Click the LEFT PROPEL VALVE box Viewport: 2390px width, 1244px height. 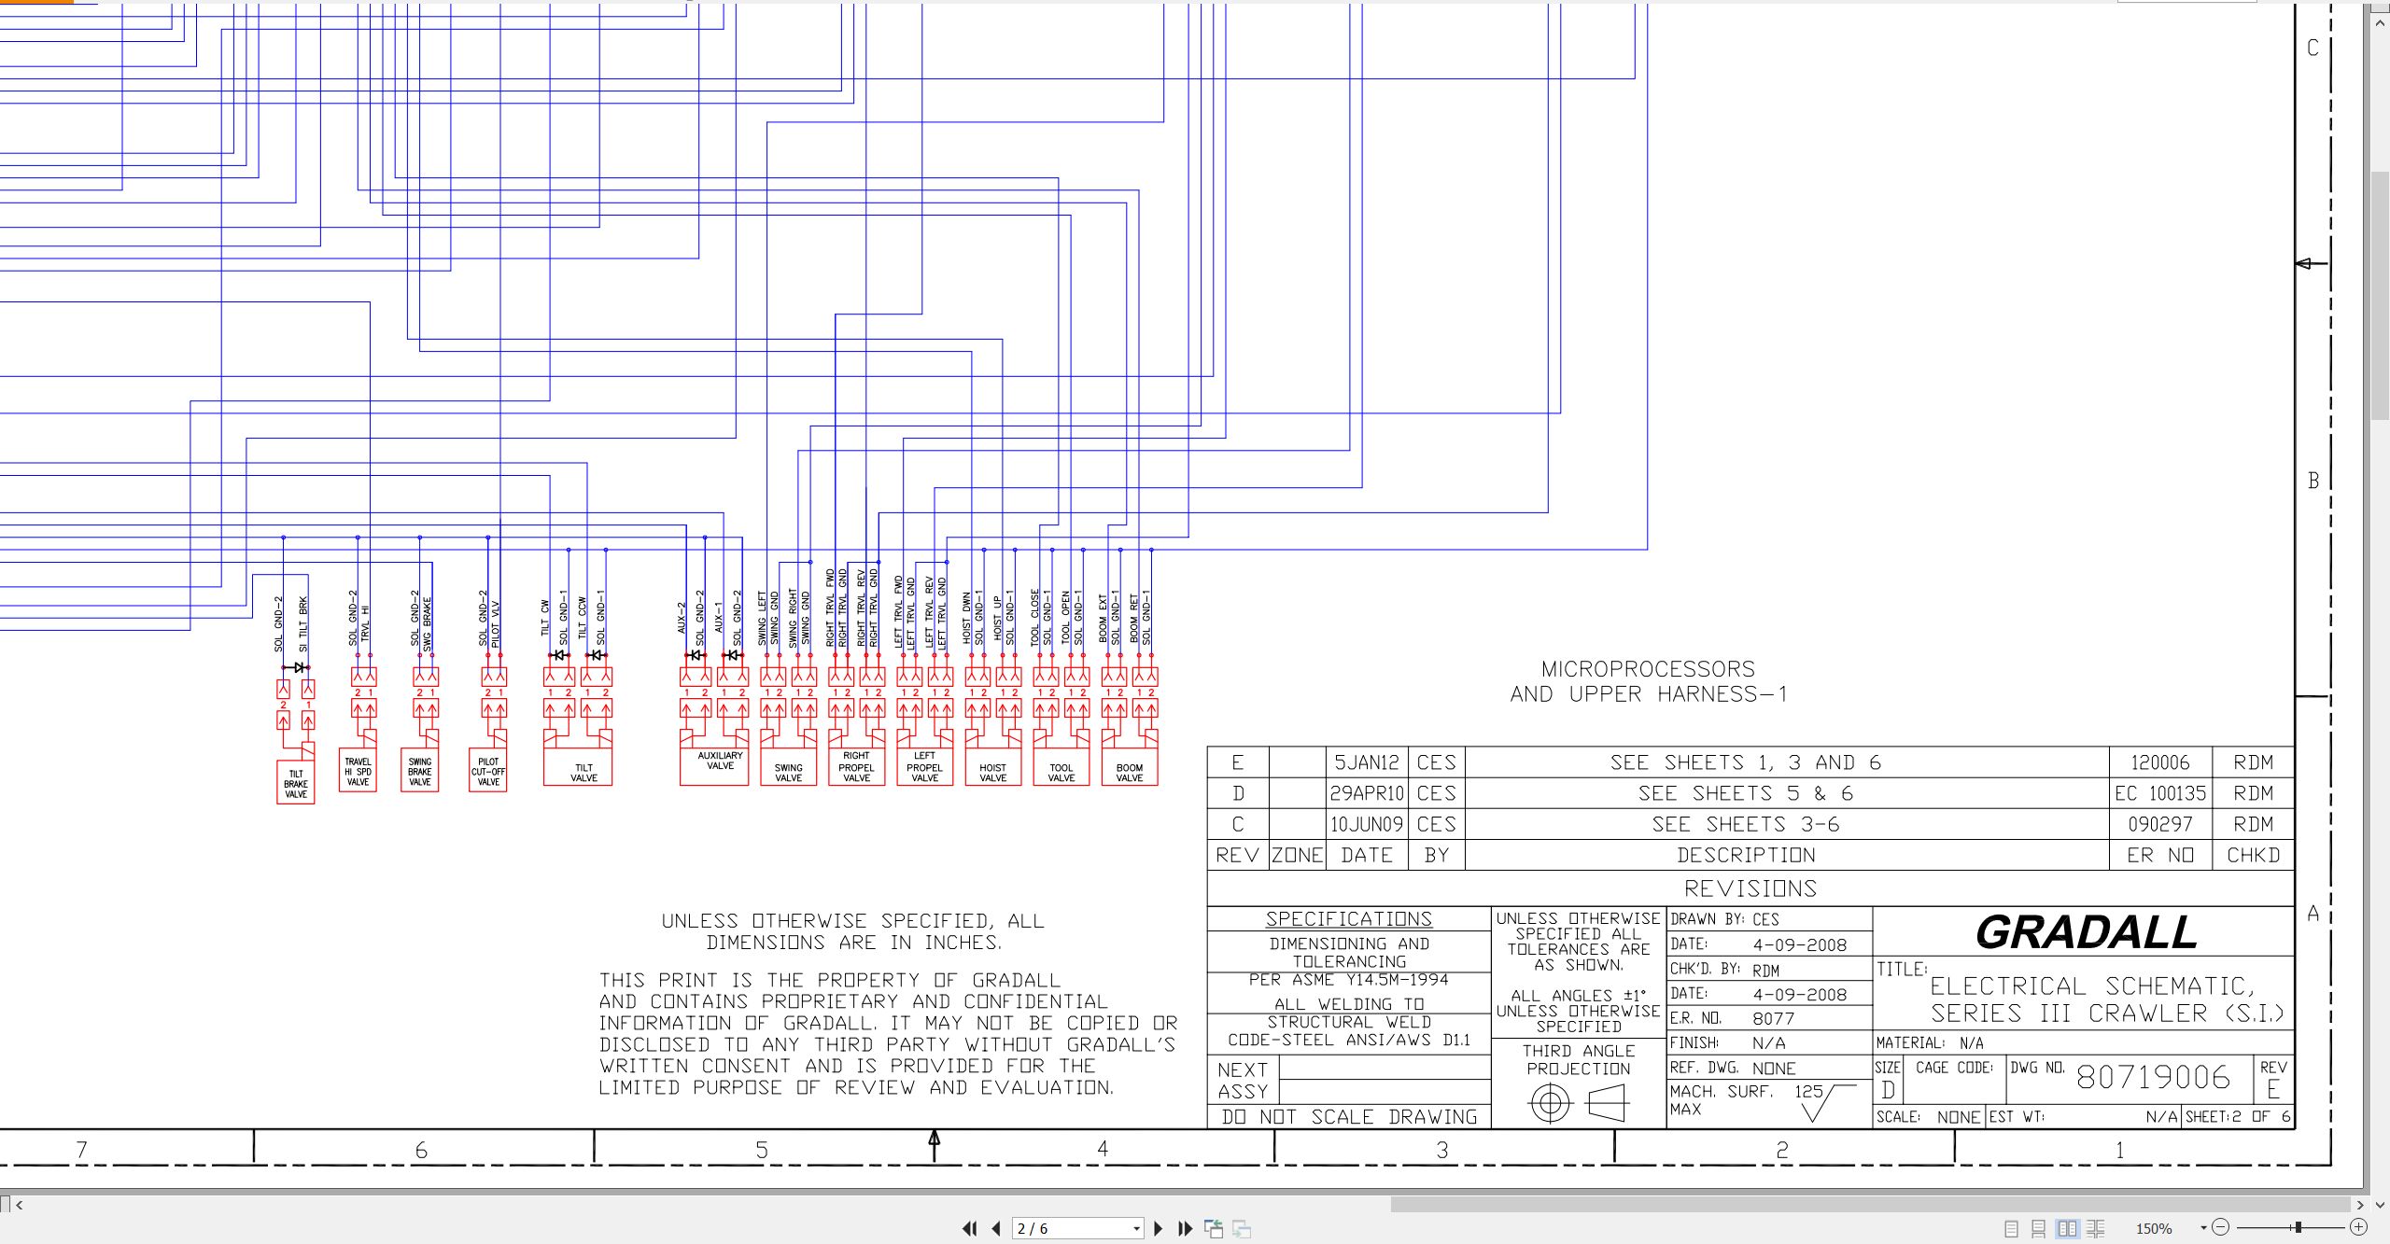point(925,767)
